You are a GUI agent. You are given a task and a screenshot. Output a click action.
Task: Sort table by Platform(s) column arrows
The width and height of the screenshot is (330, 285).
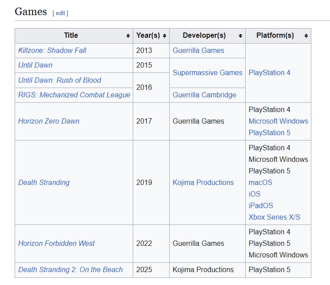click(306, 36)
